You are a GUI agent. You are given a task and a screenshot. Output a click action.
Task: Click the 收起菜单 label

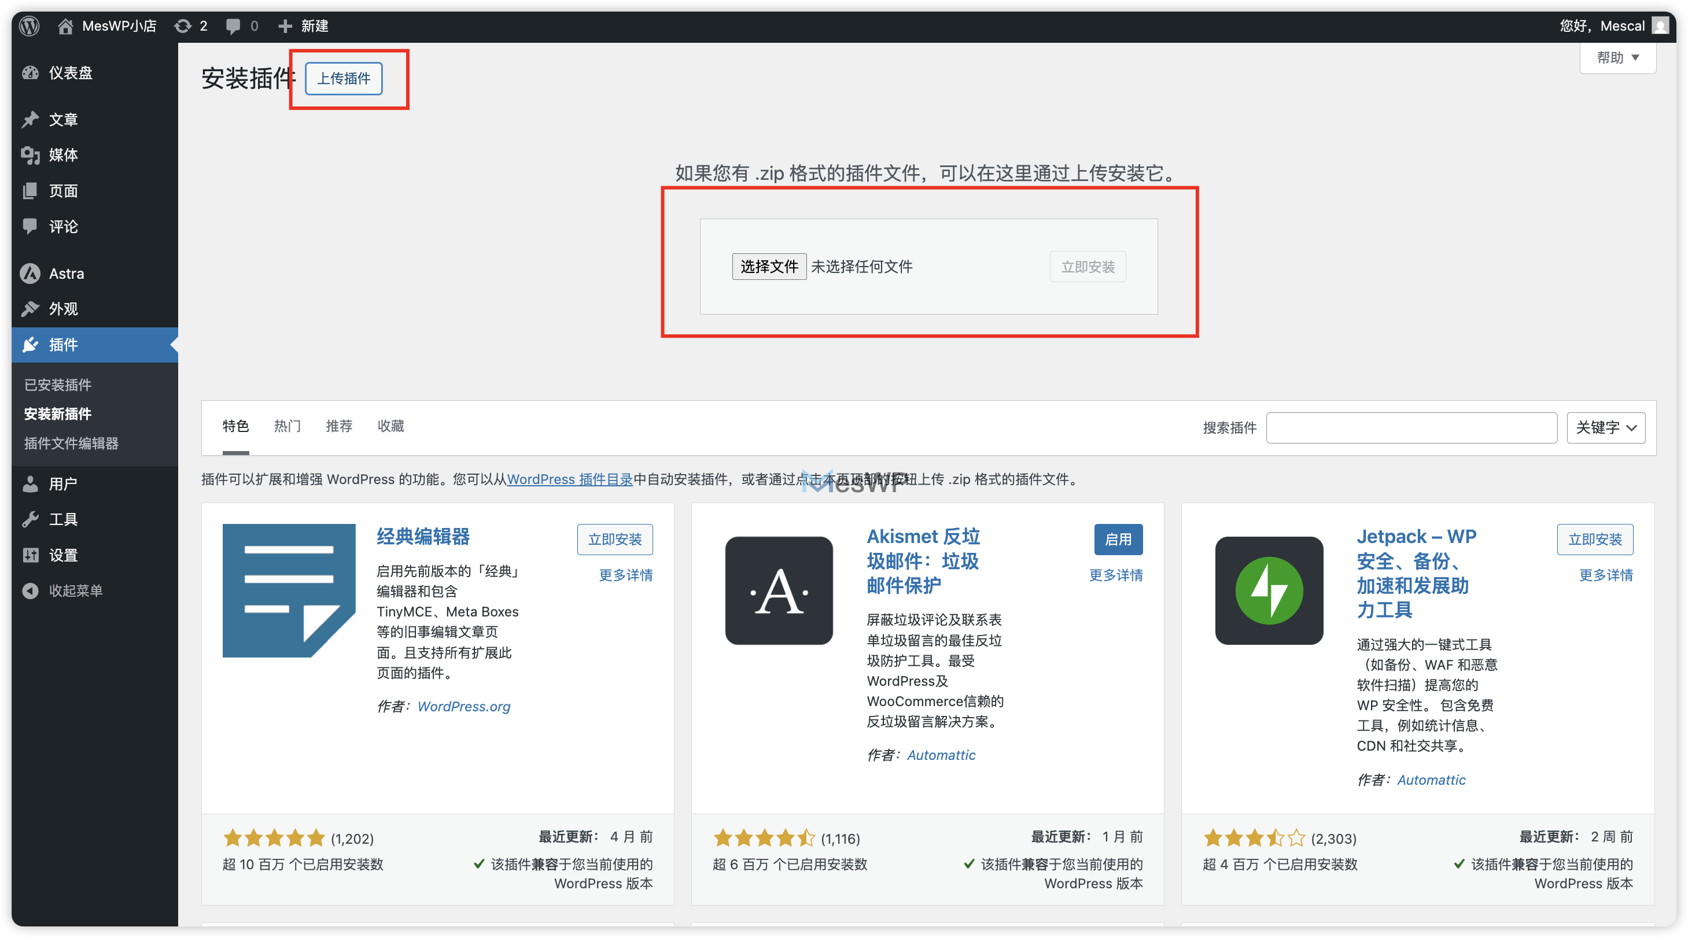[x=76, y=591]
